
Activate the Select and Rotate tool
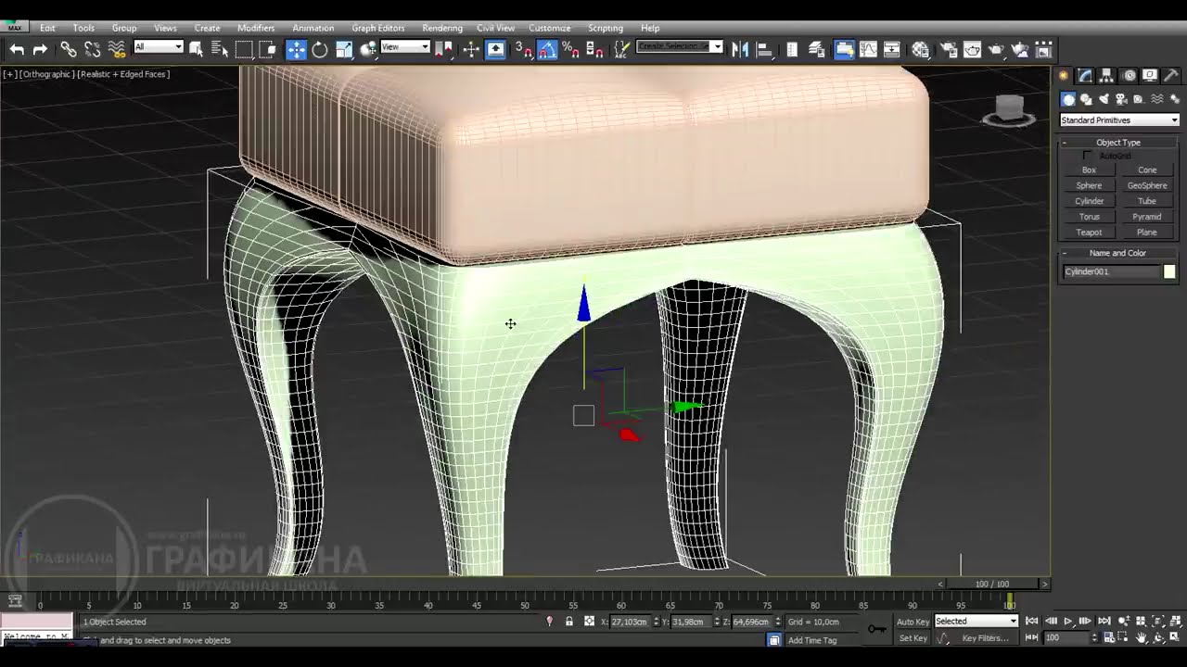click(320, 49)
